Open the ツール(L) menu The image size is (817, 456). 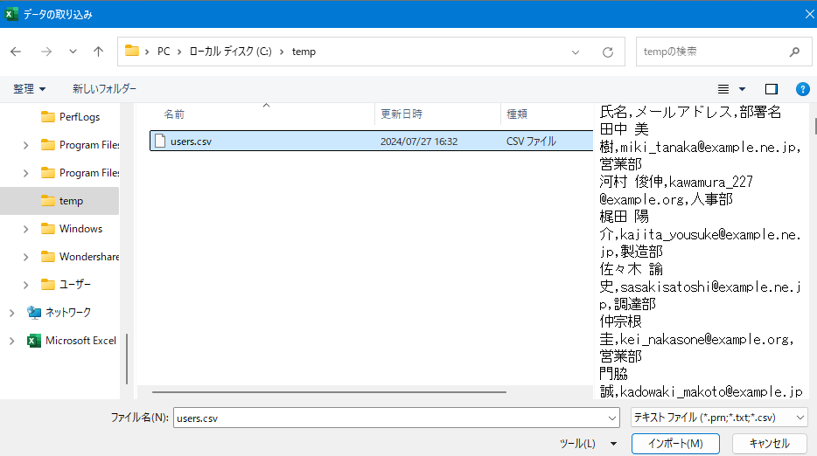coord(577,444)
